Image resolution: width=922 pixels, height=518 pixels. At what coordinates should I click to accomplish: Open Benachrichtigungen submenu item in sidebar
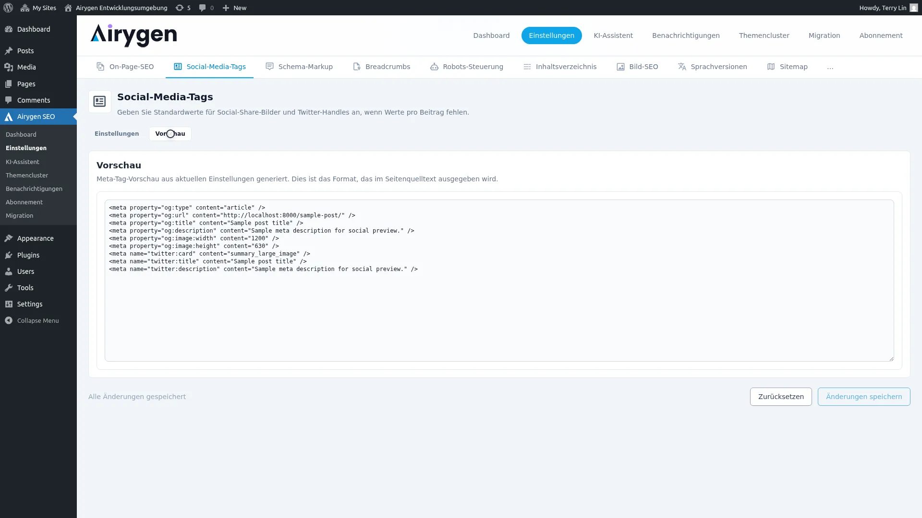pos(34,189)
